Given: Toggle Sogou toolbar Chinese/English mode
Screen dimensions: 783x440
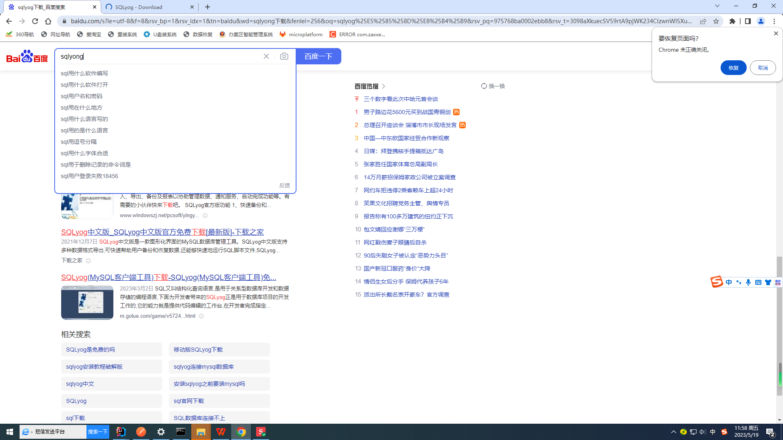Looking at the screenshot, I should click(729, 282).
